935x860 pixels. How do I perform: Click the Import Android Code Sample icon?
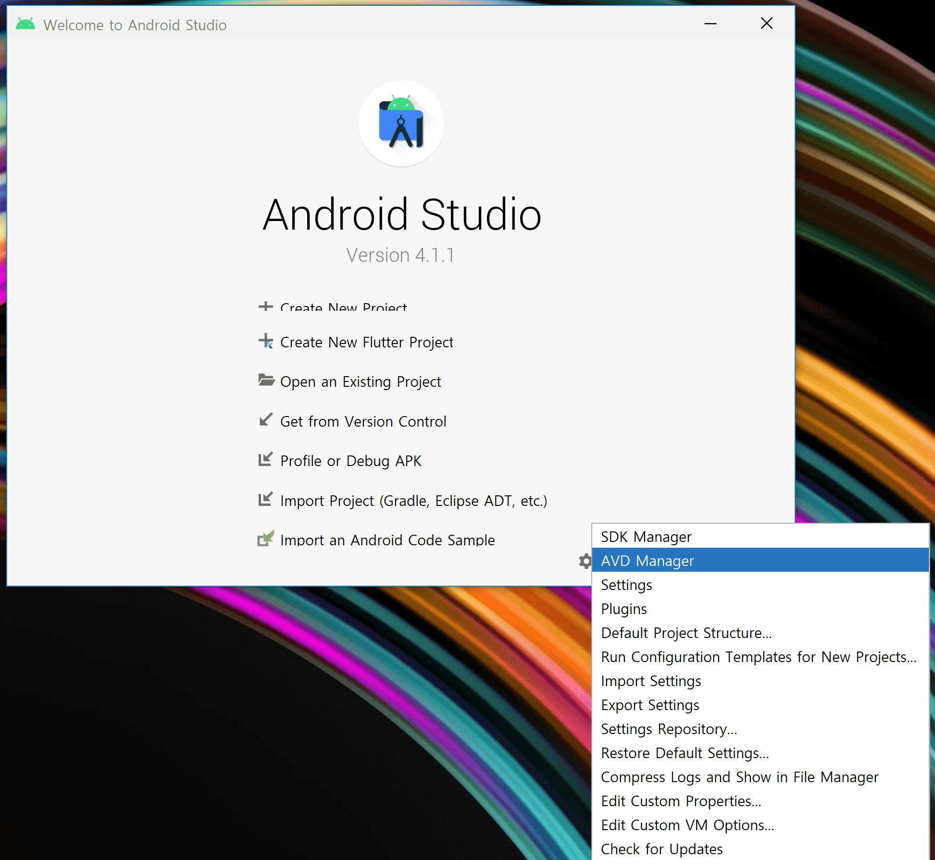[x=265, y=539]
